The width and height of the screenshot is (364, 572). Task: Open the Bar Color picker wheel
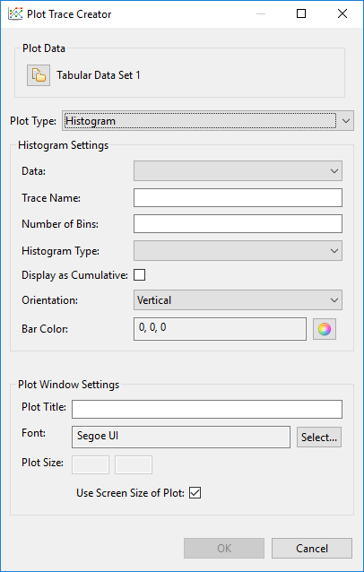(325, 329)
